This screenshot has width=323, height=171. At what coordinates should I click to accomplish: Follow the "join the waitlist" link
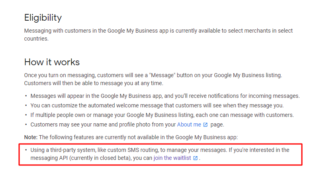[x=172, y=158]
